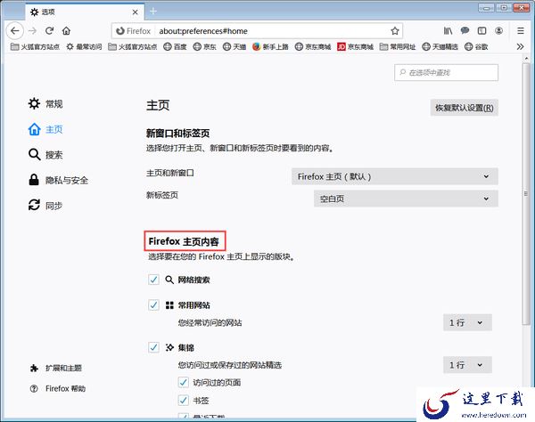Toggle the 常用网站 checkbox

point(153,304)
